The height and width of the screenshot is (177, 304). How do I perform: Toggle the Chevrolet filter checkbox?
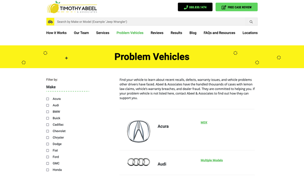click(x=48, y=131)
